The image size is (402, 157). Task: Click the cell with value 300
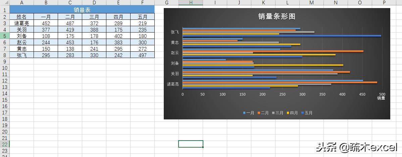pyautogui.click(x=143, y=42)
